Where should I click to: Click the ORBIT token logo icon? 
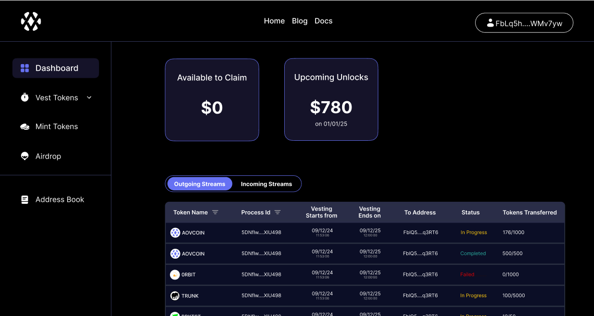point(175,274)
